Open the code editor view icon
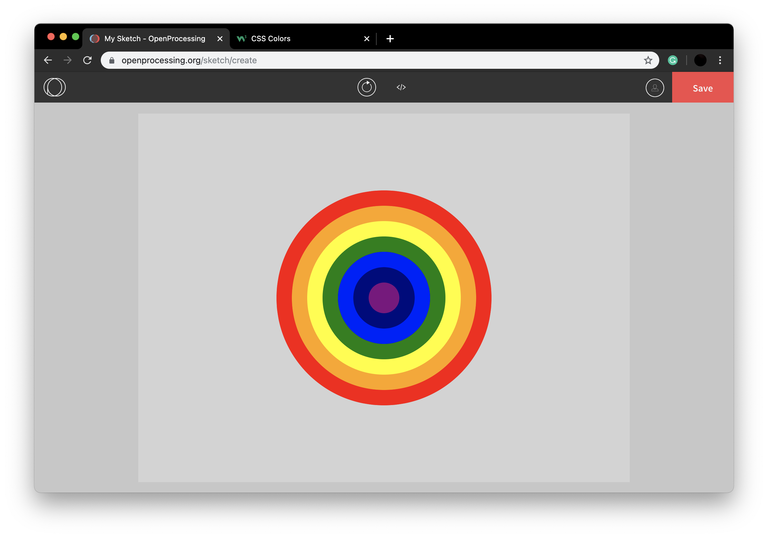The width and height of the screenshot is (768, 538). pyautogui.click(x=401, y=87)
